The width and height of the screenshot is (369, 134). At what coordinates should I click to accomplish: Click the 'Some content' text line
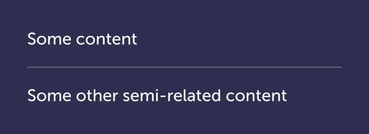(82, 39)
